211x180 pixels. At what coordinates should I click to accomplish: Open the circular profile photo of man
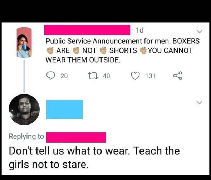[x=24, y=110]
